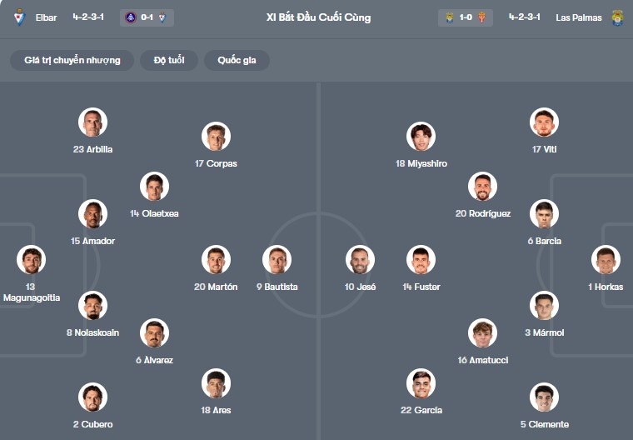Click Amatucci's player avatar
The height and width of the screenshot is (440, 633).
[482, 333]
